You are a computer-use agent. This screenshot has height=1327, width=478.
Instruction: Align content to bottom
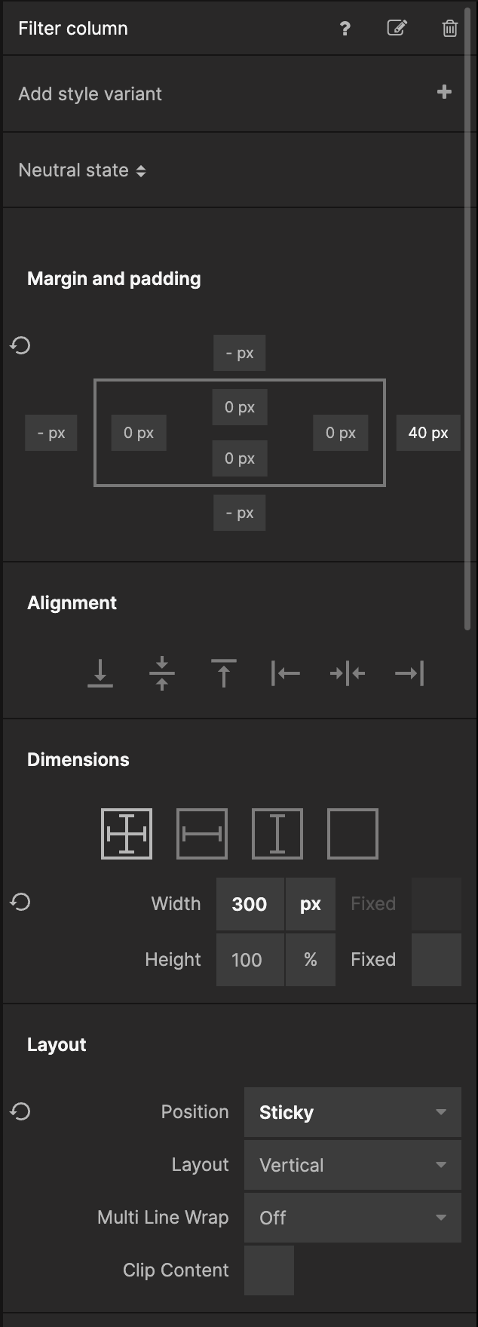tap(100, 673)
